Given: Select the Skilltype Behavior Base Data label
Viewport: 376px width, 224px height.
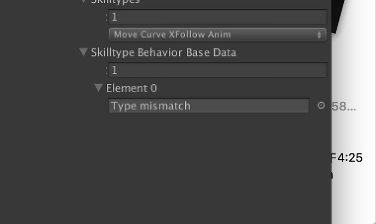Looking at the screenshot, I should (164, 53).
